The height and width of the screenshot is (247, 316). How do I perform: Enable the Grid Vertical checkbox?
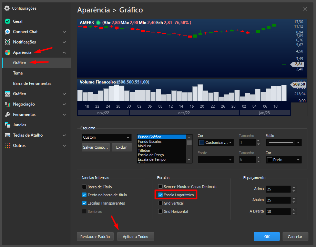click(160, 203)
